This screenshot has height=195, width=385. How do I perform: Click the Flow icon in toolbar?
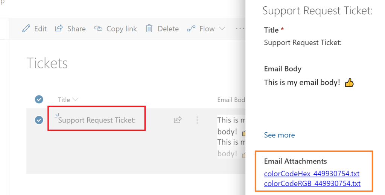192,29
